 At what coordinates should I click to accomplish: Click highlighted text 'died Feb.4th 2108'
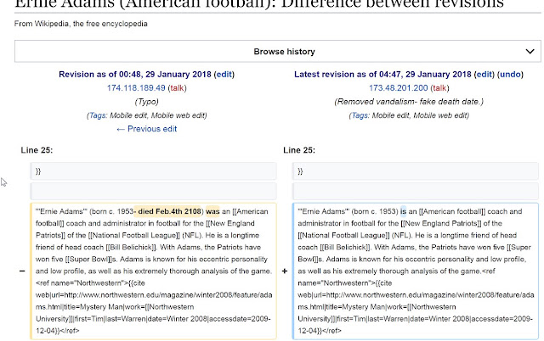[x=169, y=211]
